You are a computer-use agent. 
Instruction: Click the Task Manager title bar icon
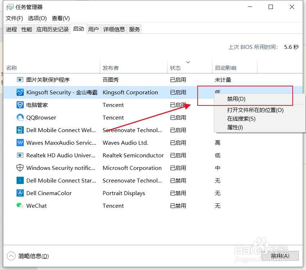click(10, 7)
